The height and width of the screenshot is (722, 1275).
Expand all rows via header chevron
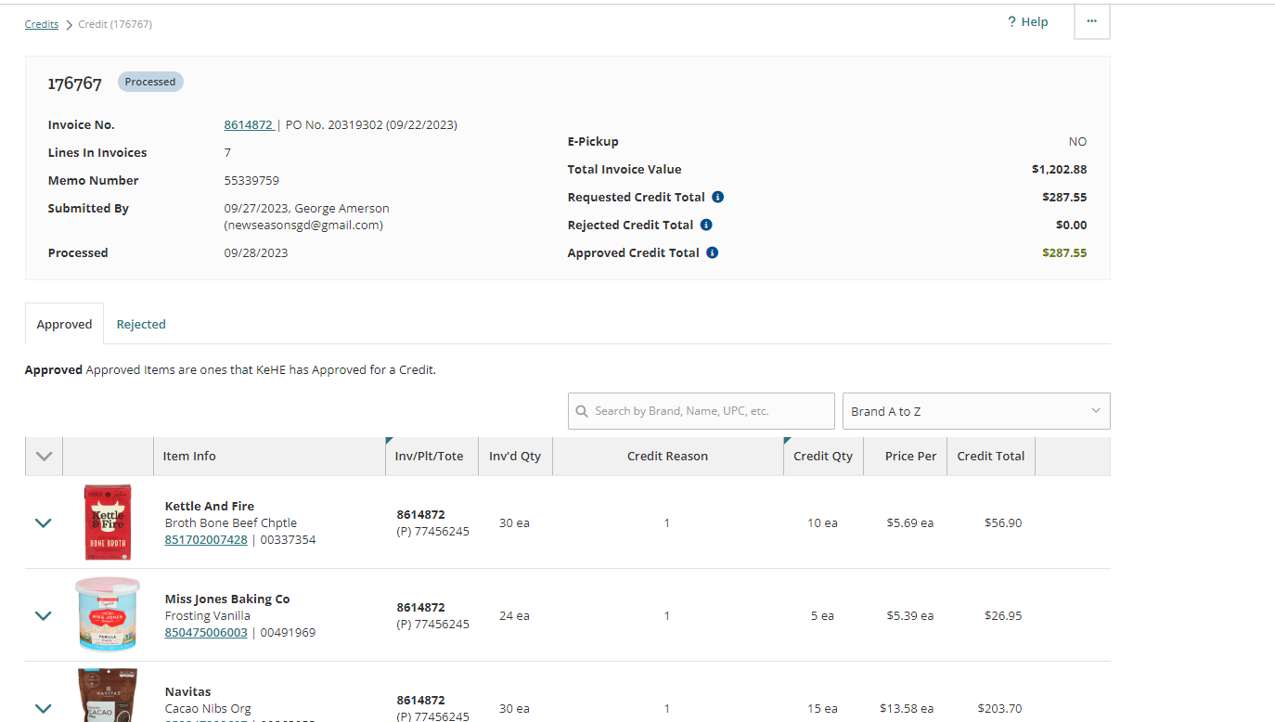pos(44,456)
